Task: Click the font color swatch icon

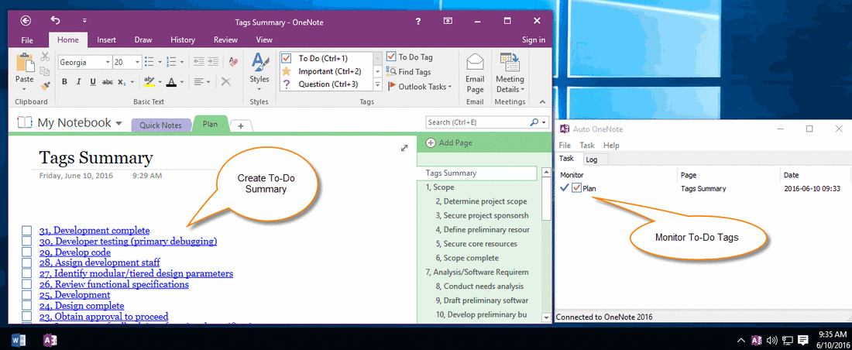Action: (171, 82)
